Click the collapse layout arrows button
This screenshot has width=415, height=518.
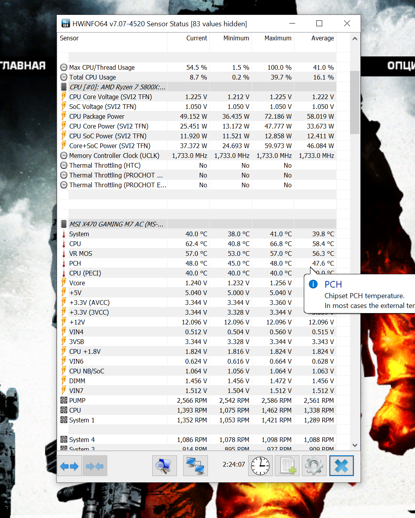(x=95, y=466)
